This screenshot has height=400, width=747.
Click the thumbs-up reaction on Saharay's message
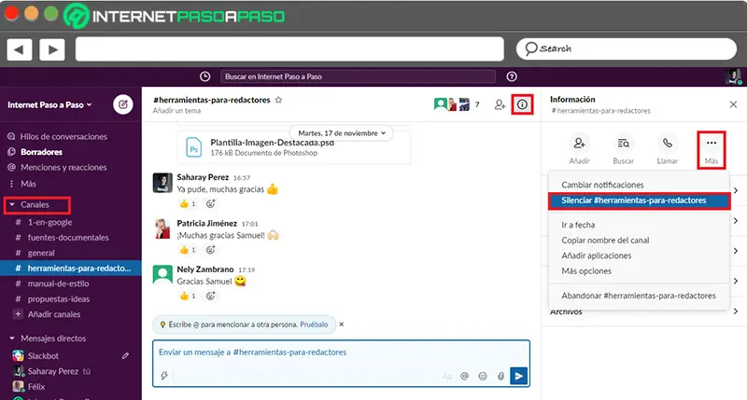click(x=188, y=204)
